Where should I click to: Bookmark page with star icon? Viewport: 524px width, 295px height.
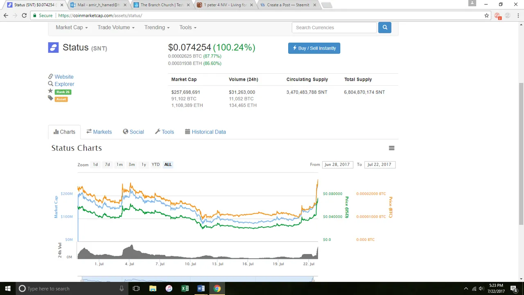point(486,16)
